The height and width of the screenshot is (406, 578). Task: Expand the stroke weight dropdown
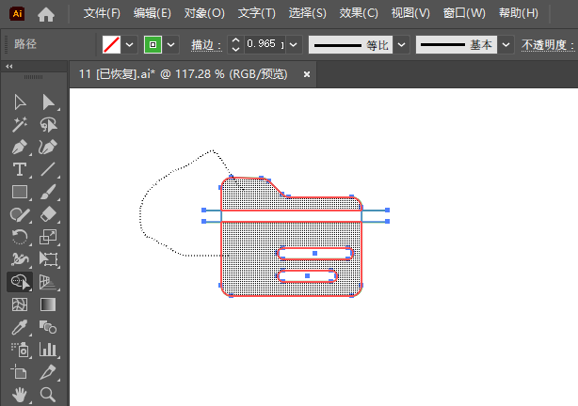click(x=294, y=45)
